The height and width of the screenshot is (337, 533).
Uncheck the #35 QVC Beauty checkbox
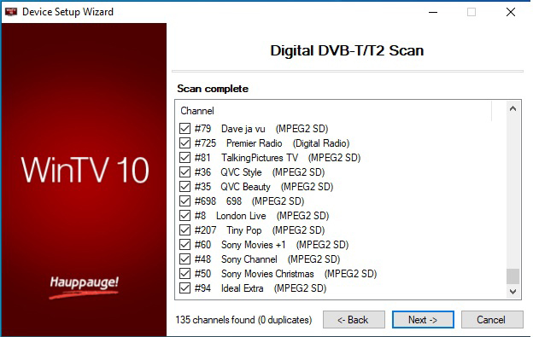[184, 187]
